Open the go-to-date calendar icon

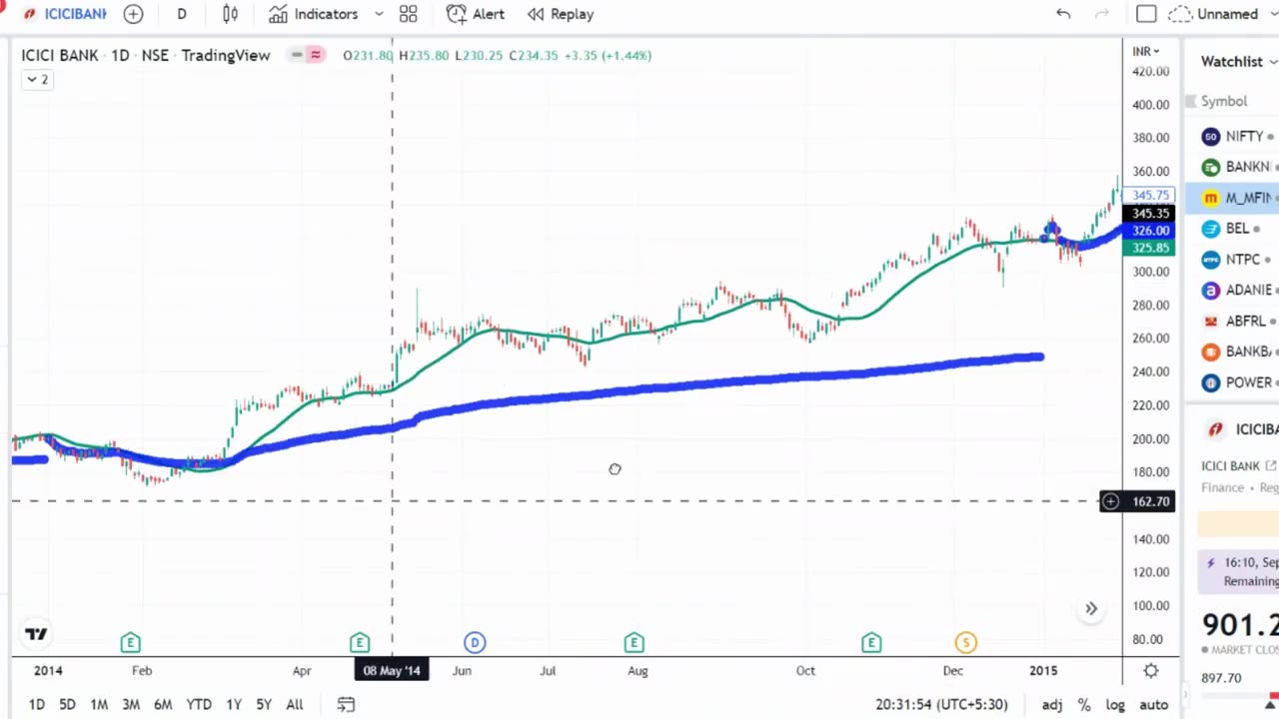tap(346, 704)
